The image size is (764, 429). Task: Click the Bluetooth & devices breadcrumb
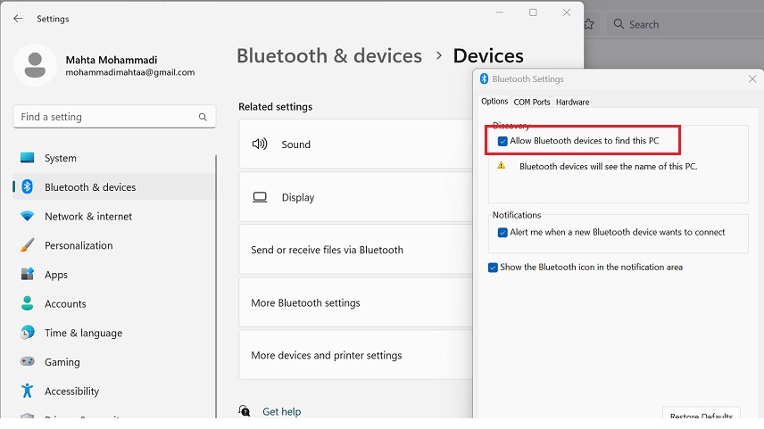(x=329, y=56)
